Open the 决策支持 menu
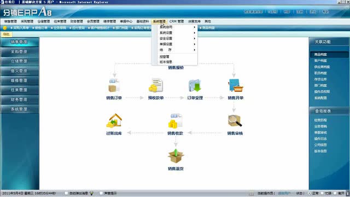350x197 pixels. pyautogui.click(x=194, y=21)
